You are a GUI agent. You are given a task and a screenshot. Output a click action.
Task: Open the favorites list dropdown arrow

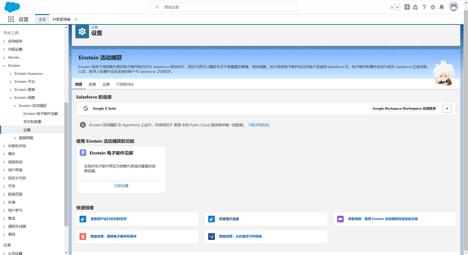[398, 7]
